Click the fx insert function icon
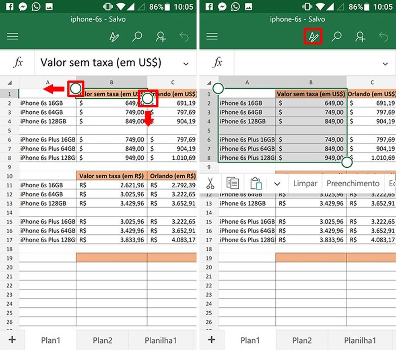Screen dimensions: 396x350 click(18, 63)
